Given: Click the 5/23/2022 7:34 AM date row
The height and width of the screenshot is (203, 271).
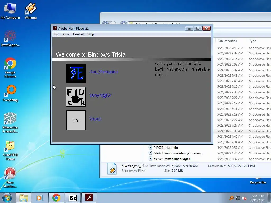Looking at the screenshot, I should (230, 142).
